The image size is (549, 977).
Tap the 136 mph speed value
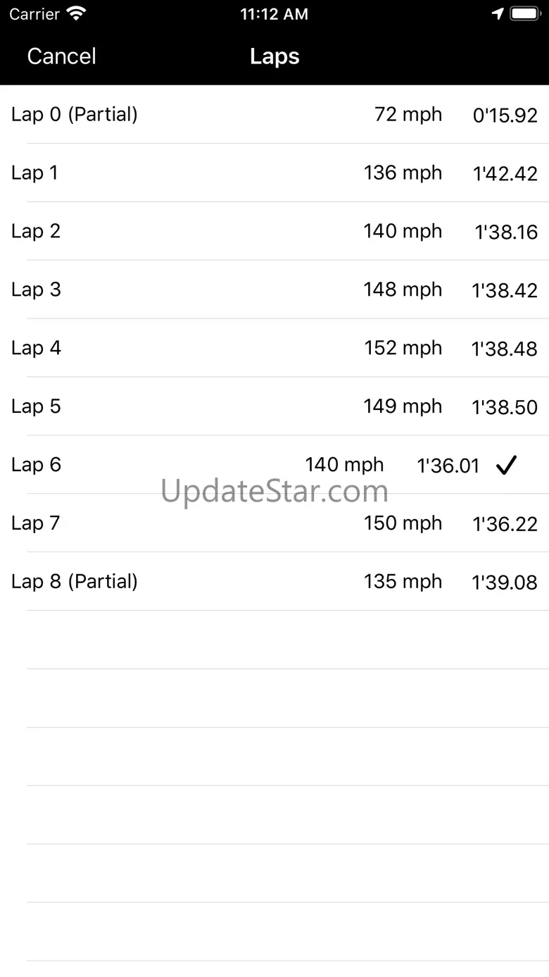(x=403, y=173)
